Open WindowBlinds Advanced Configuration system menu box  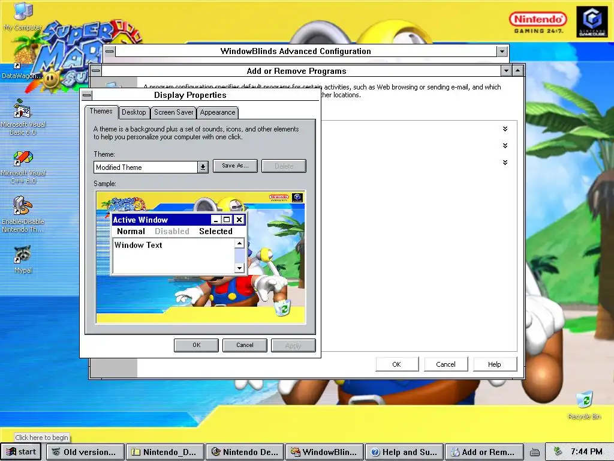click(x=110, y=51)
